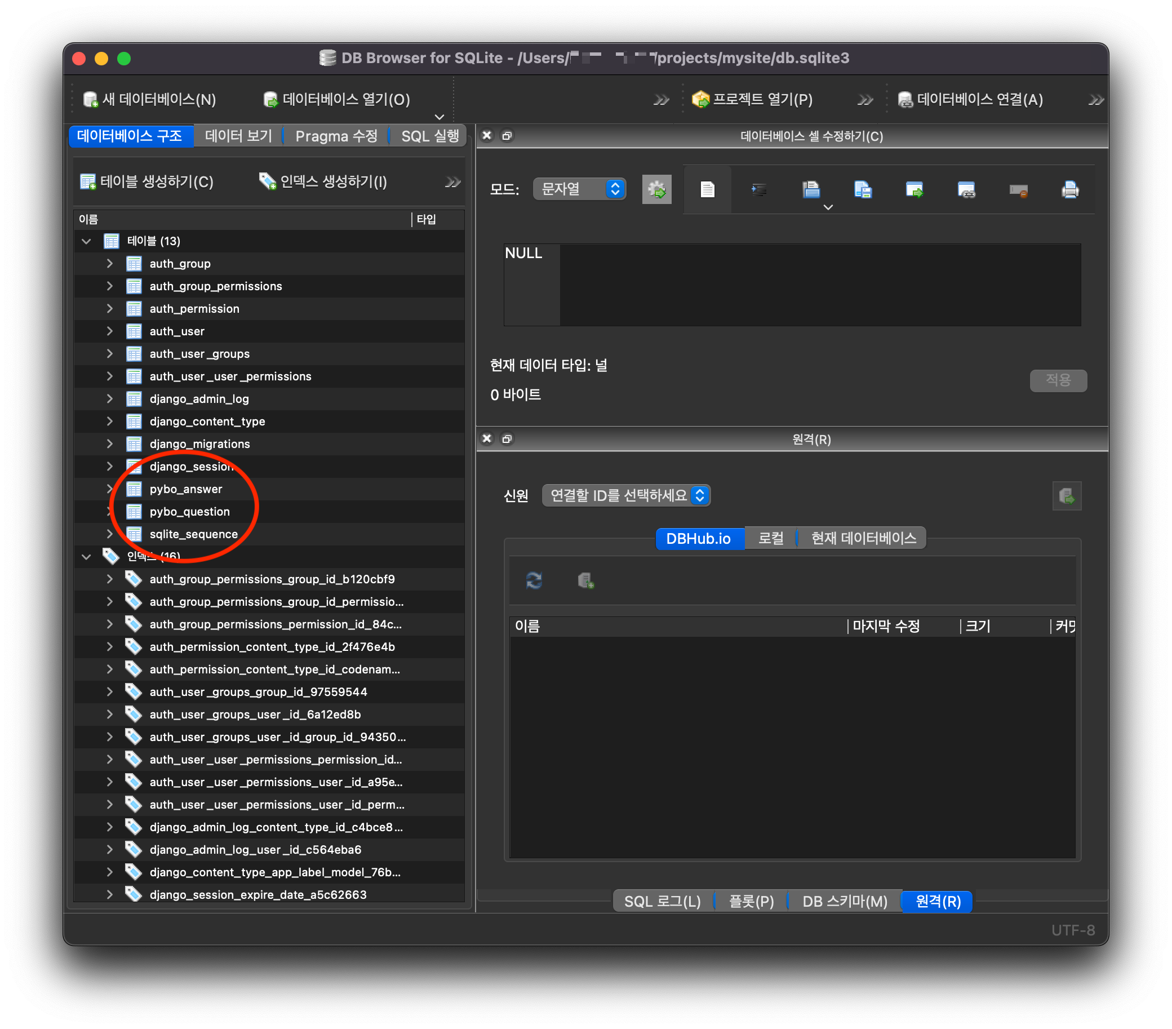Viewport: 1172px width, 1029px height.
Task: Collapse the 테이블 (13) tree node
Action: [86, 241]
